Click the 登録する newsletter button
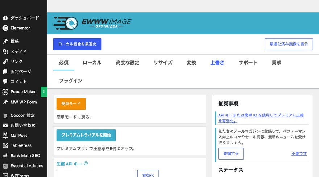Screen dimensions: 319x177 tap(231, 153)
